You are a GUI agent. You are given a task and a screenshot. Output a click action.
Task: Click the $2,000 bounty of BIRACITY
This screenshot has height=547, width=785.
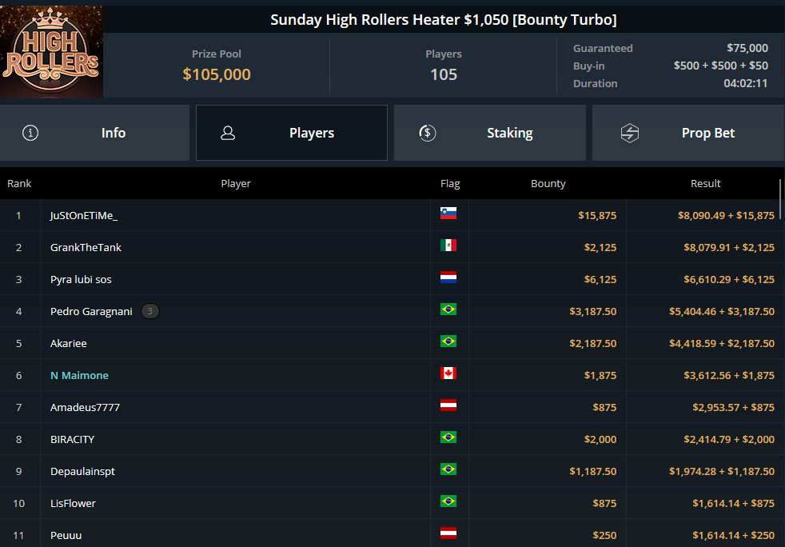point(600,439)
